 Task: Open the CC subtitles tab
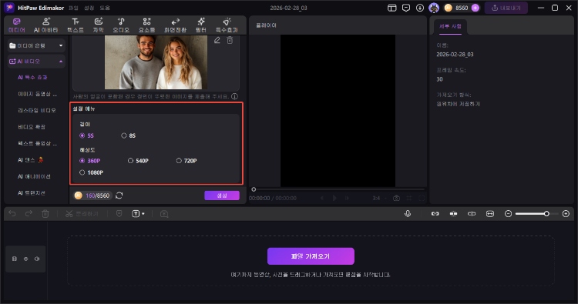tap(98, 25)
